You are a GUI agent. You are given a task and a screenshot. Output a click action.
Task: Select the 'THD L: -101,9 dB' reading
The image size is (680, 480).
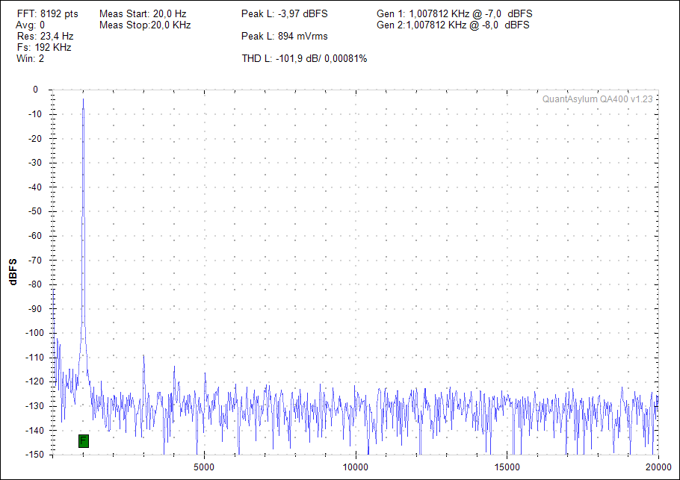tap(279, 59)
